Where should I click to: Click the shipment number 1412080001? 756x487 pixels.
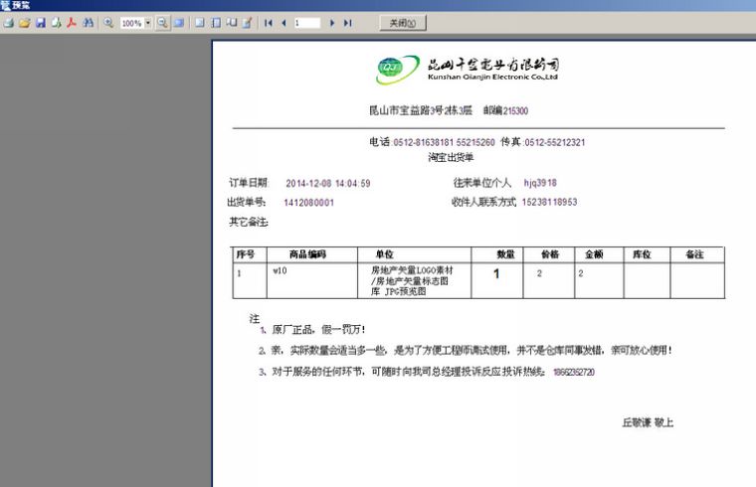pos(308,203)
